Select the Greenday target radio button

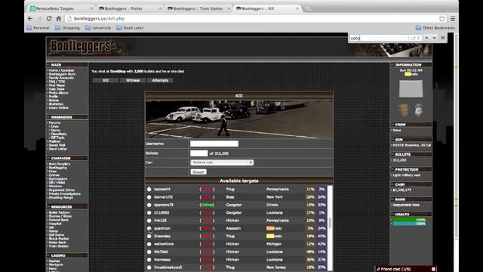(149, 236)
